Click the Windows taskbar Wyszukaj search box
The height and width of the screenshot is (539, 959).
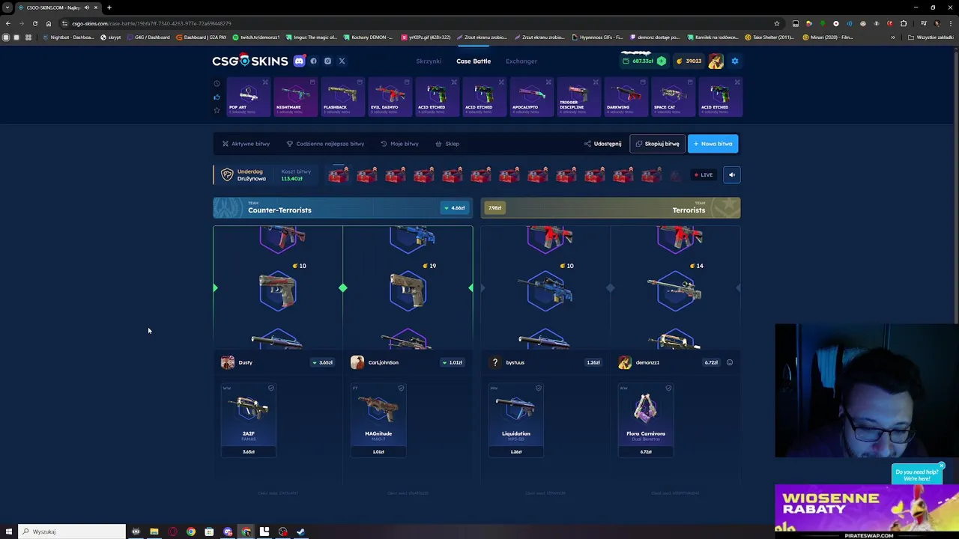pos(72,532)
